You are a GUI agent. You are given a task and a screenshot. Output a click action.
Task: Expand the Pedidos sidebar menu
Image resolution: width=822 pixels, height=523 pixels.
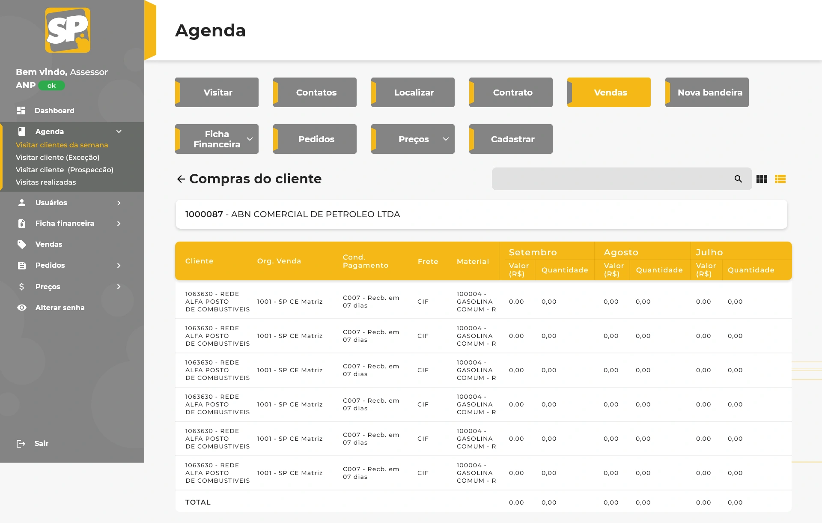pyautogui.click(x=119, y=266)
